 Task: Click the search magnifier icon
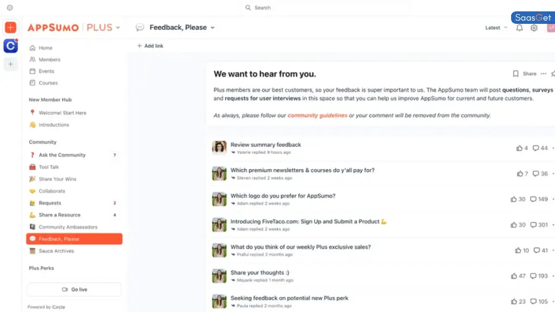248,8
